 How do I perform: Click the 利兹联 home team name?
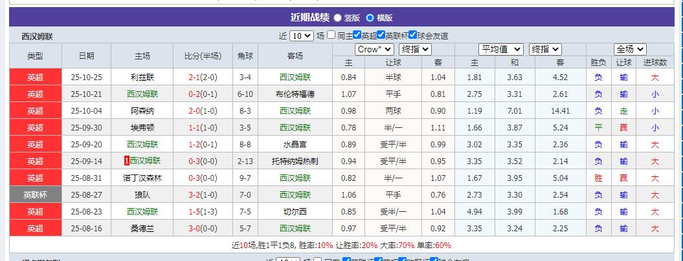[x=142, y=77]
